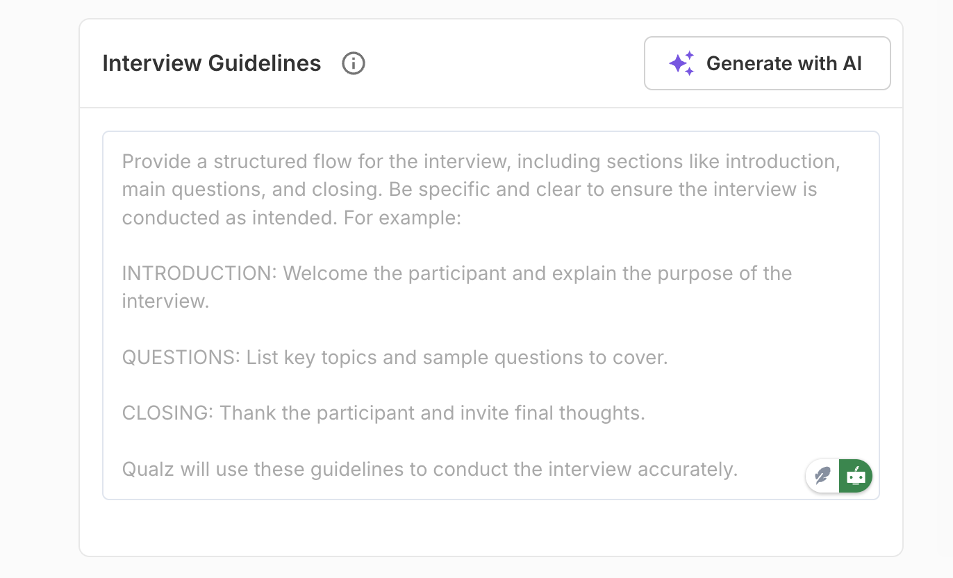Click the "Qualz will use these guidelines" line
Viewport: 953px width, 578px height.
[x=429, y=470]
